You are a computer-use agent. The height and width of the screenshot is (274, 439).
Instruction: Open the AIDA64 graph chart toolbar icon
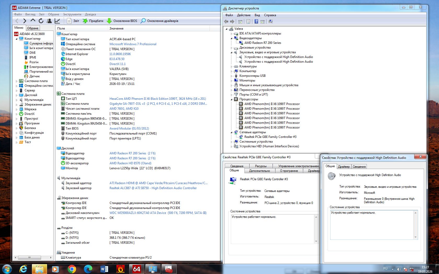pyautogui.click(x=57, y=21)
